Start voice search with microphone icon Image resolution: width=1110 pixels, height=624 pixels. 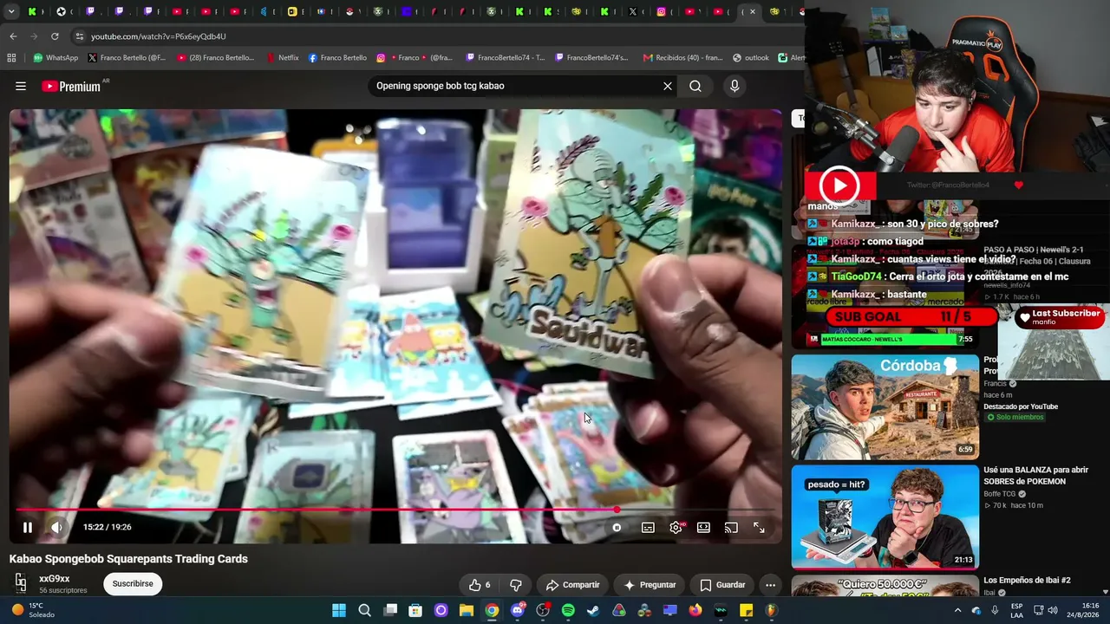click(x=735, y=86)
